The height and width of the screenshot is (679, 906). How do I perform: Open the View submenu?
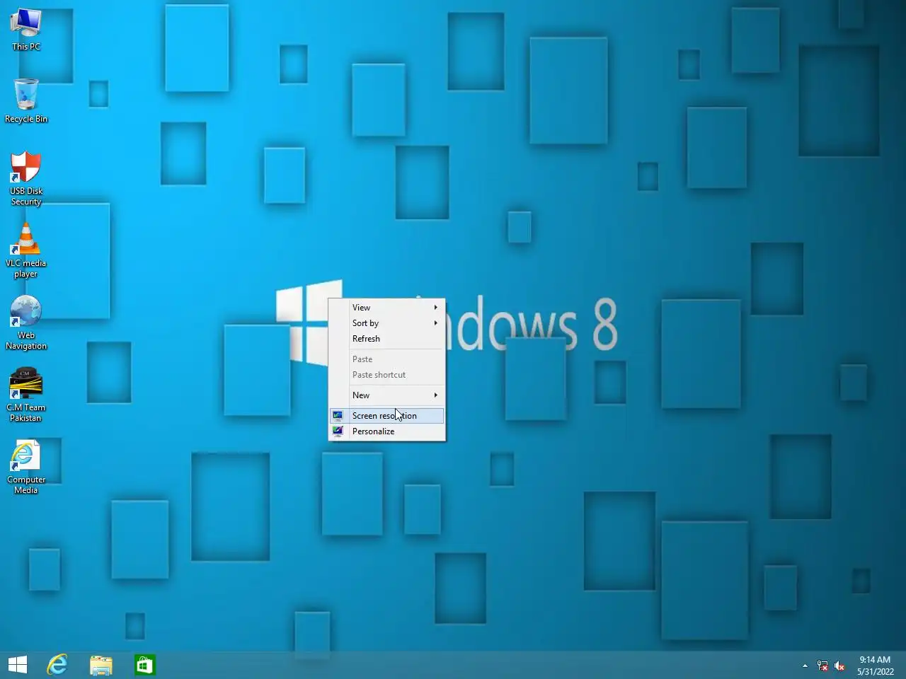click(x=387, y=308)
